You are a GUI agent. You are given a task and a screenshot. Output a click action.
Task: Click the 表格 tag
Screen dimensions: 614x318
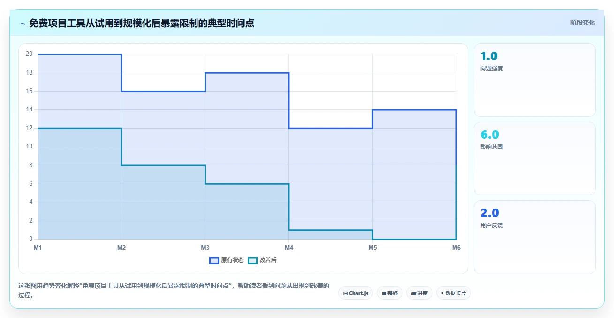point(389,293)
